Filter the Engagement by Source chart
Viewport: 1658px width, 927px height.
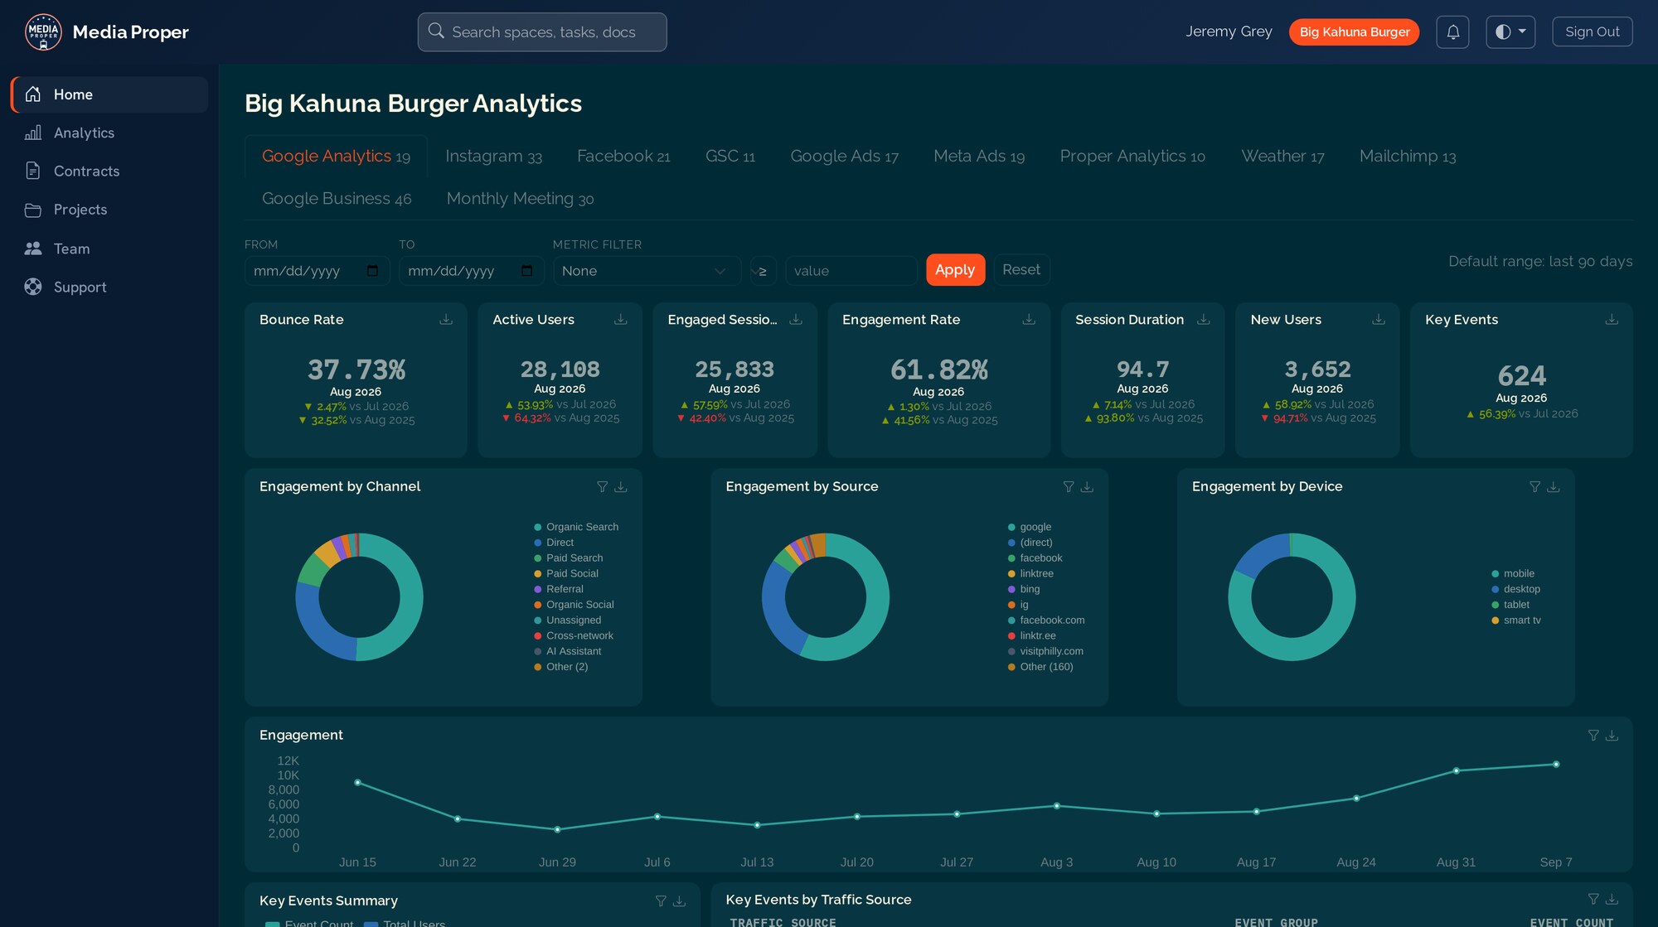pyautogui.click(x=1069, y=487)
